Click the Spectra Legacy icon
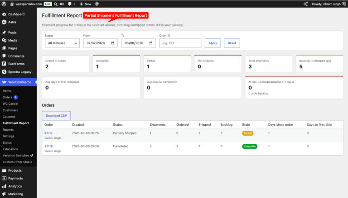Viewport: 348px width, 198px height. pos(4,72)
